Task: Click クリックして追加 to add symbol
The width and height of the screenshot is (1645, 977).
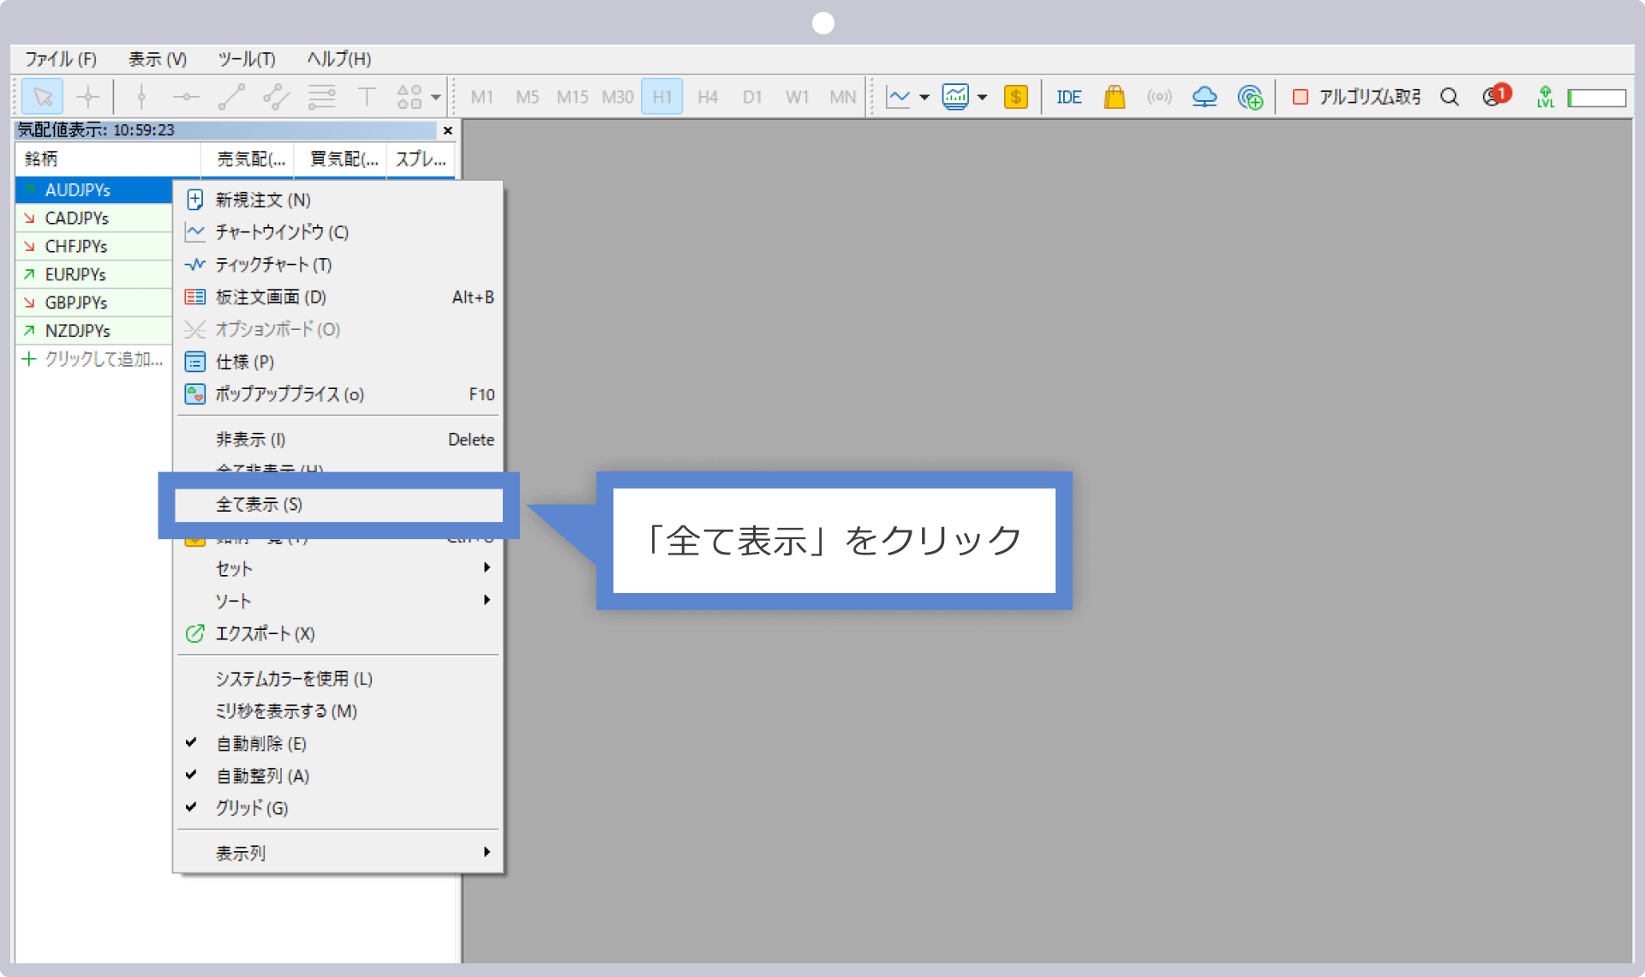Action: click(x=94, y=359)
